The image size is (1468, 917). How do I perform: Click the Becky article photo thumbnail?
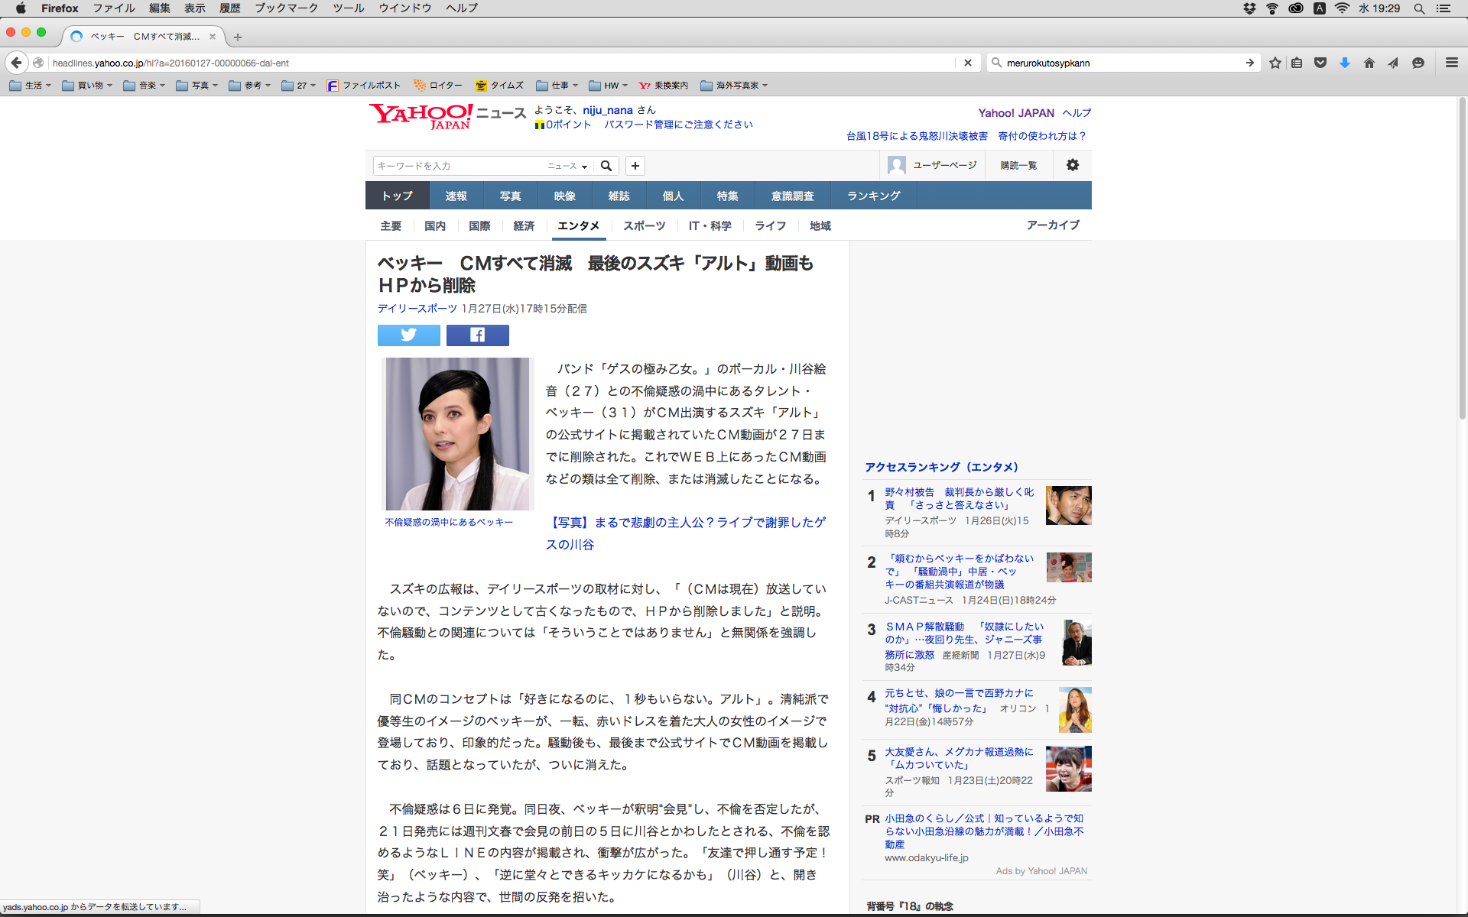[x=457, y=433]
